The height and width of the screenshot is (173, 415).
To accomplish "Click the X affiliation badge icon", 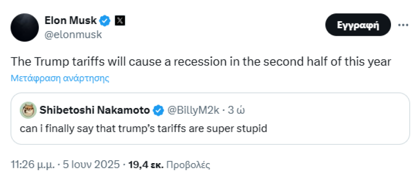I will (120, 21).
